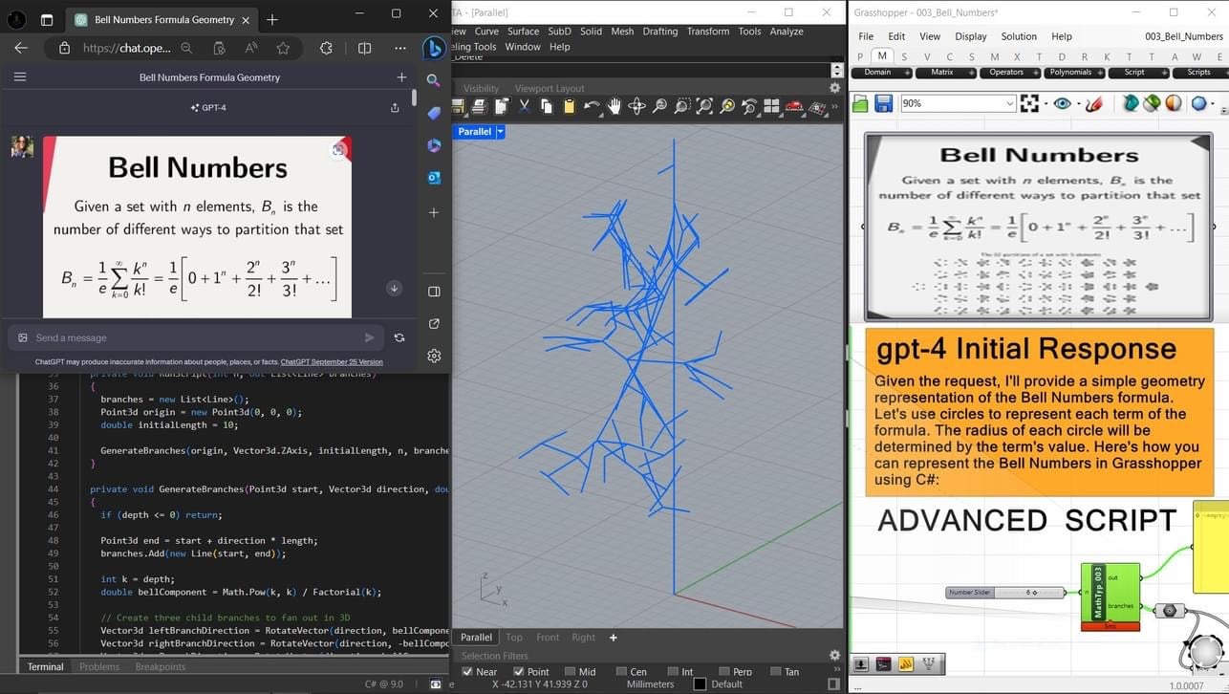Viewport: 1229px width, 694px height.
Task: Open the Grasshopper Solution menu
Action: click(1019, 36)
